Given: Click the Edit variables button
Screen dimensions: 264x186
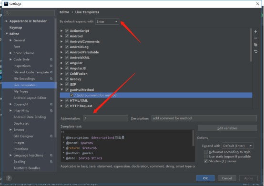Looking at the screenshot, I should point(227,128).
